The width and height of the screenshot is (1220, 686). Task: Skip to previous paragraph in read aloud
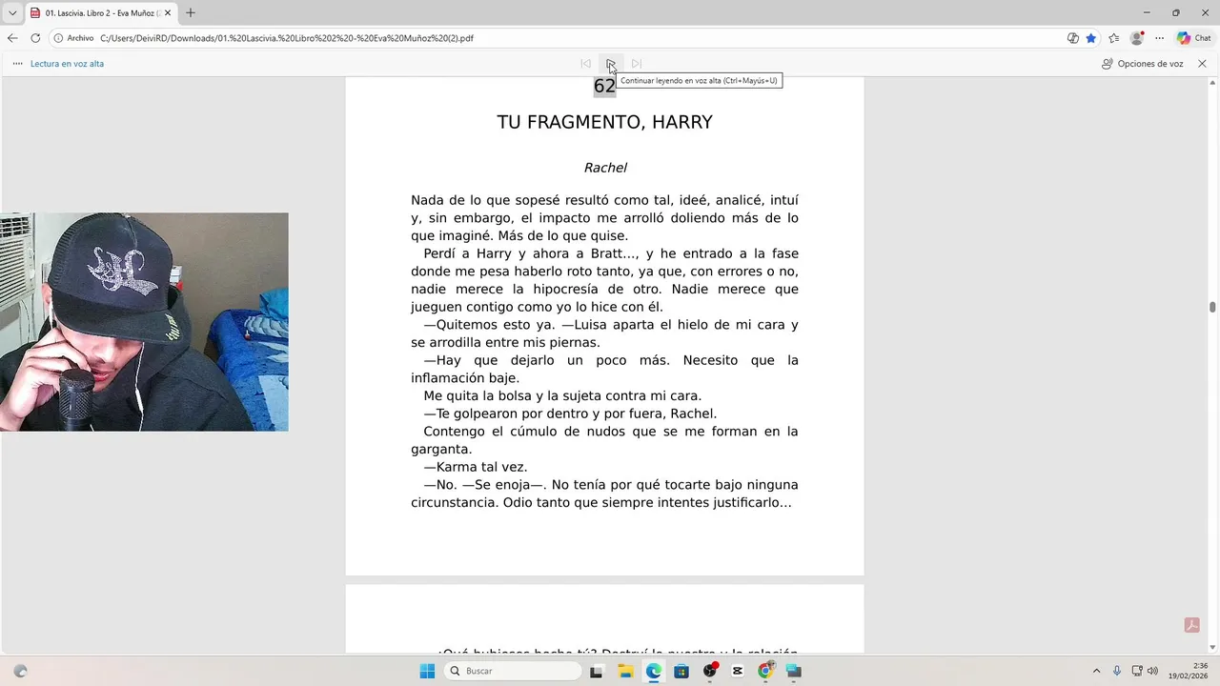[586, 64]
